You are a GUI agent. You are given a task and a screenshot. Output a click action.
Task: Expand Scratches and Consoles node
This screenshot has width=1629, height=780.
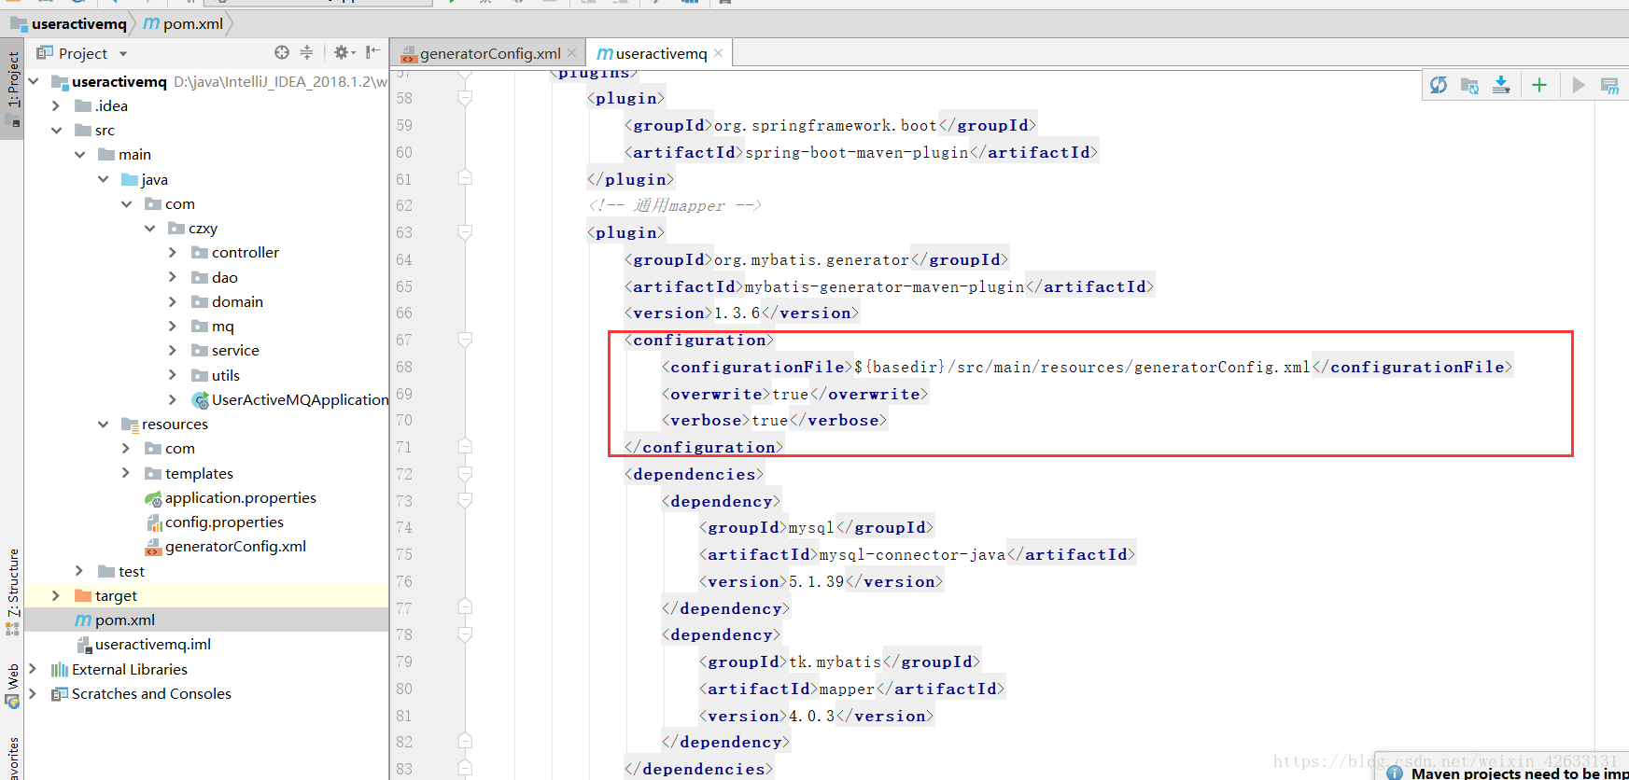pos(34,693)
